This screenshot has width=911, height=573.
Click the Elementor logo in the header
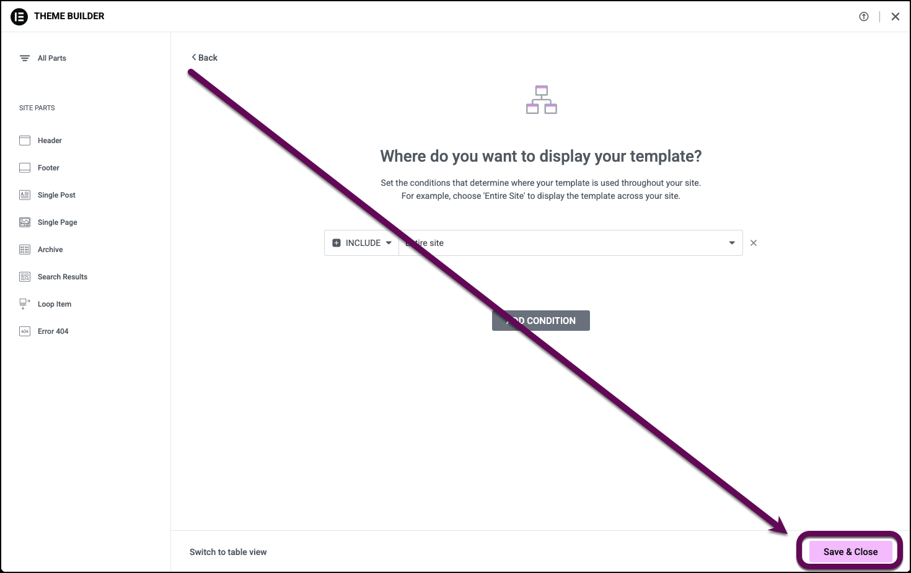click(19, 16)
